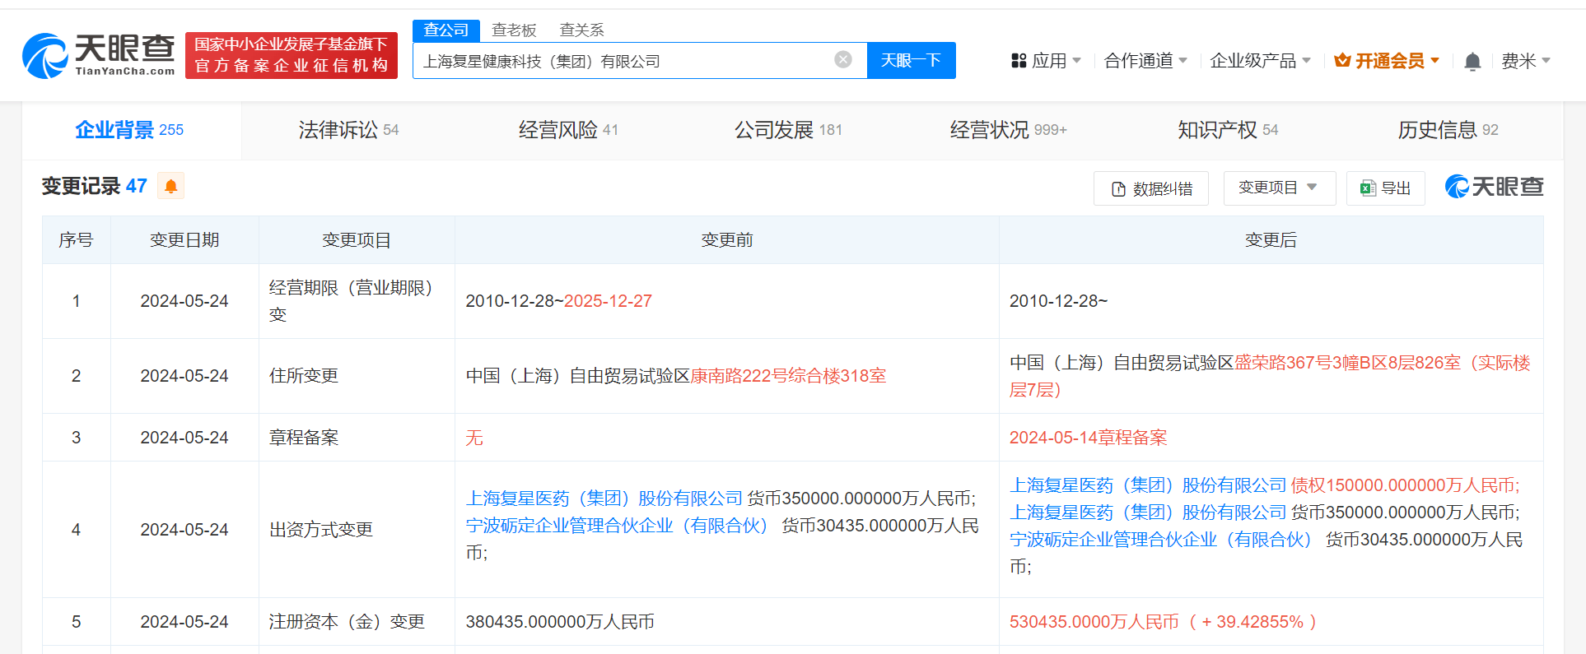Subscribe via the orange bell beside 变更记录
This screenshot has height=654, width=1586.
170,186
